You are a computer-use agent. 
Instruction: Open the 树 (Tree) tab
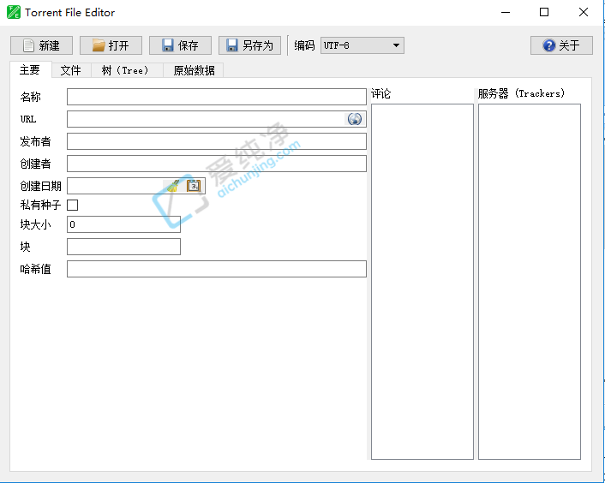click(127, 70)
